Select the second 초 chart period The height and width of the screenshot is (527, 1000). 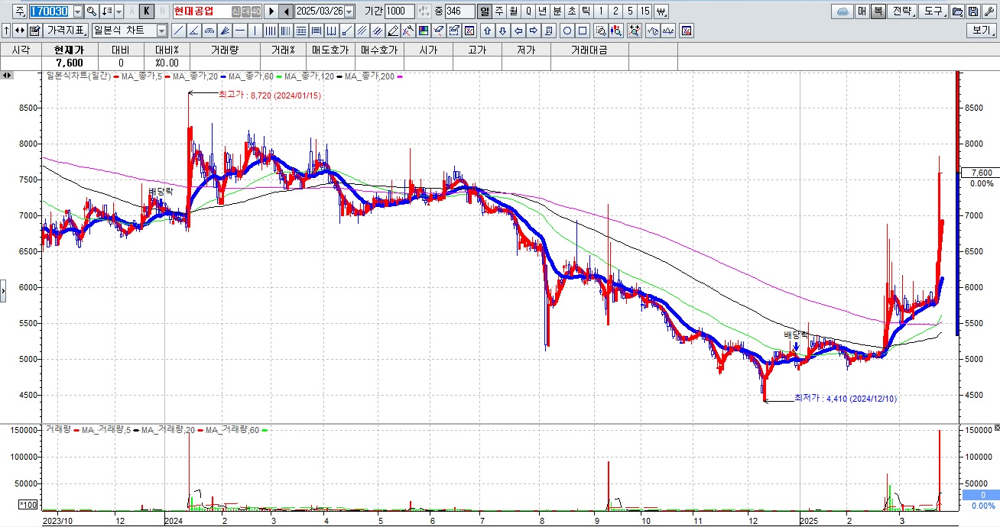571,11
